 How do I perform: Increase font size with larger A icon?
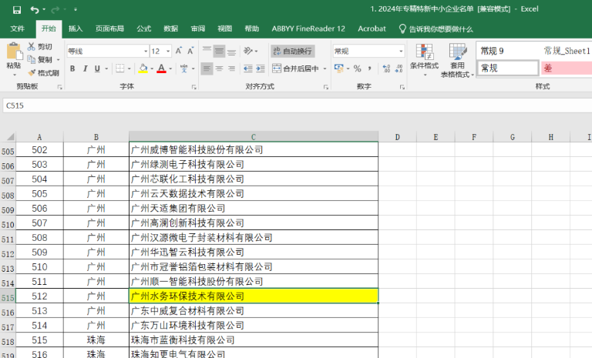tap(179, 51)
